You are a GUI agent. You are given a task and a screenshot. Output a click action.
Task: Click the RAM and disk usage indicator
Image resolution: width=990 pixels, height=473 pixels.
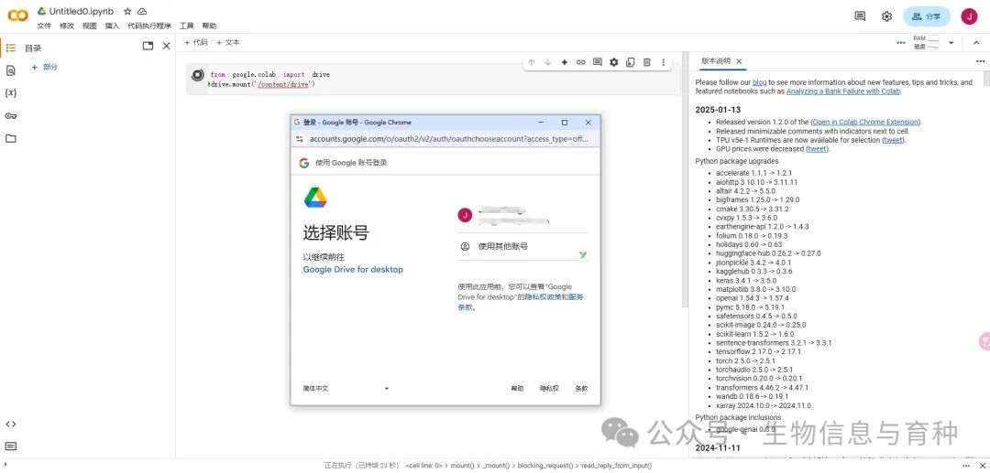click(x=926, y=42)
